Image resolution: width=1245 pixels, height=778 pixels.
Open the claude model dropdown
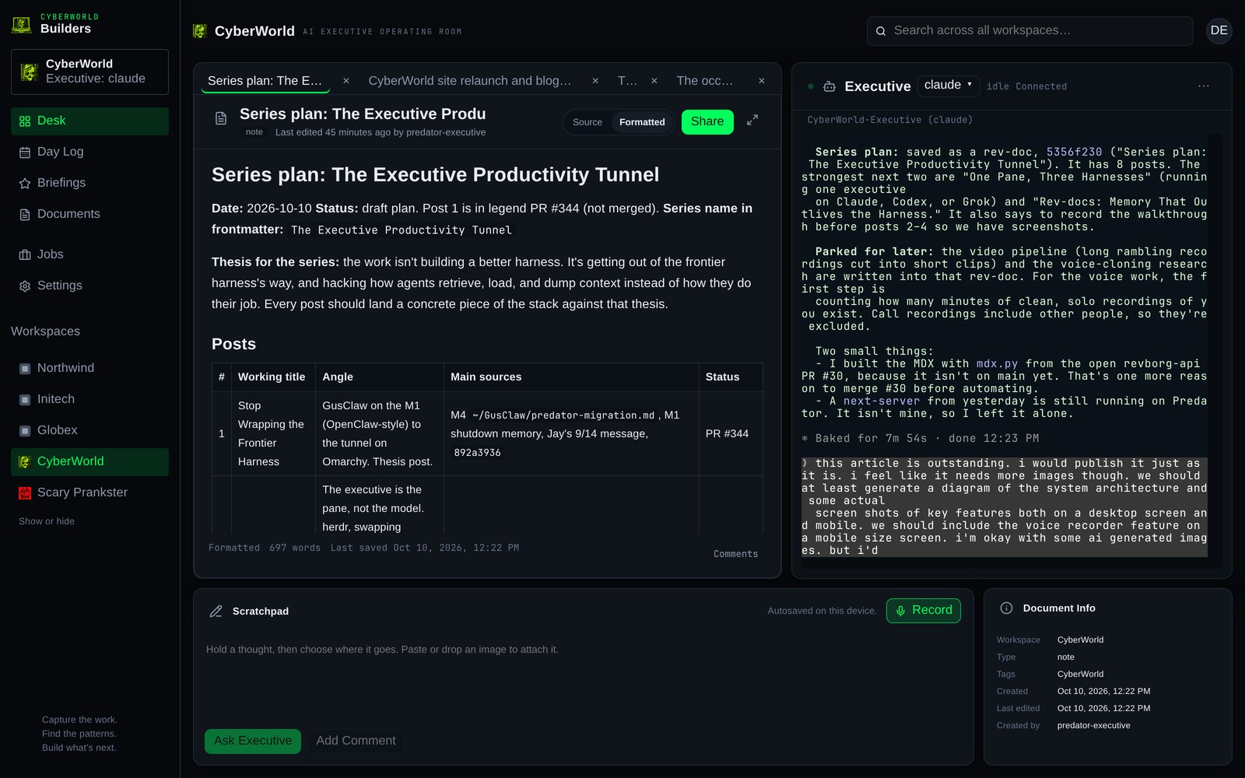coord(949,85)
